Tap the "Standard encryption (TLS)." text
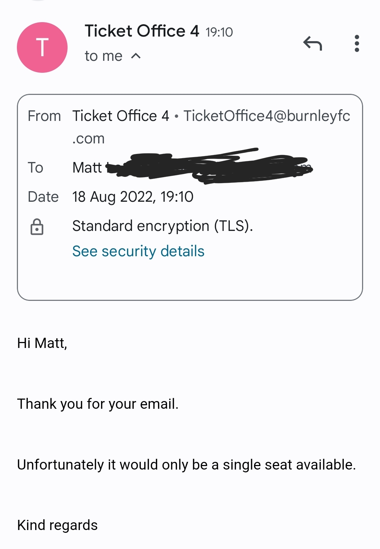This screenshot has height=549, width=380. click(163, 226)
